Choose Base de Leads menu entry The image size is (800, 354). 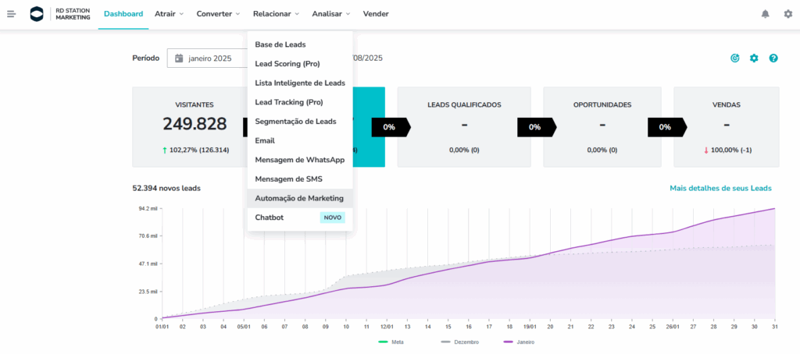[x=280, y=44]
